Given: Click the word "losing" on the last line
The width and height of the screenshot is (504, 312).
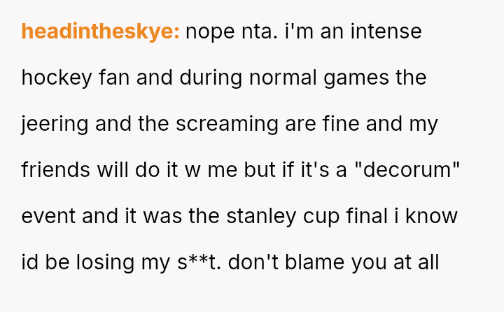Looking at the screenshot, I should tap(120, 262).
